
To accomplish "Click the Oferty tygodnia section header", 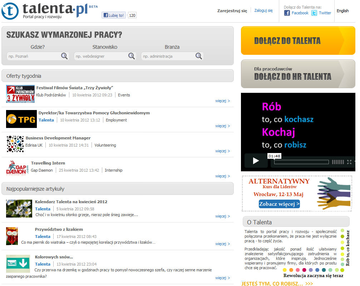I will pos(118,76).
